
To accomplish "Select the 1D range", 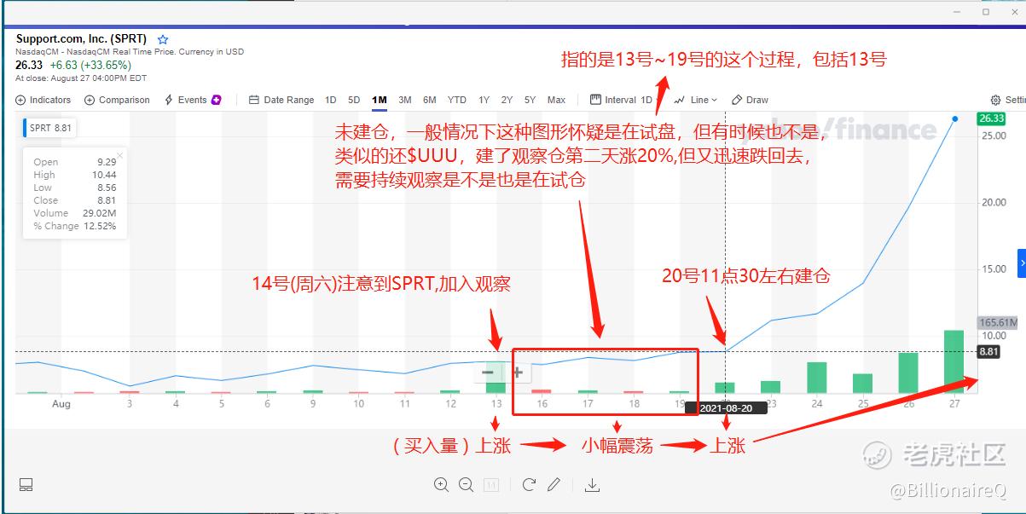I will pos(331,100).
